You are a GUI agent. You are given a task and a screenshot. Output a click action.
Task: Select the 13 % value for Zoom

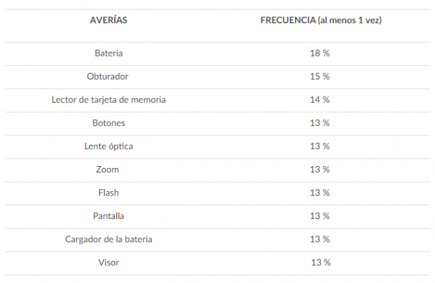click(x=320, y=169)
